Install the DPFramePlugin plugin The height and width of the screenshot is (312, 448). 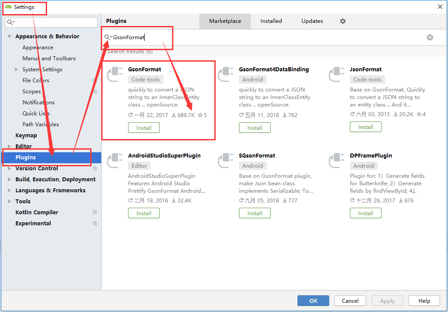pos(365,213)
